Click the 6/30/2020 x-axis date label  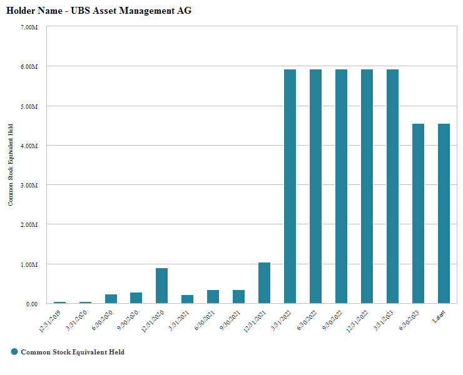102,321
